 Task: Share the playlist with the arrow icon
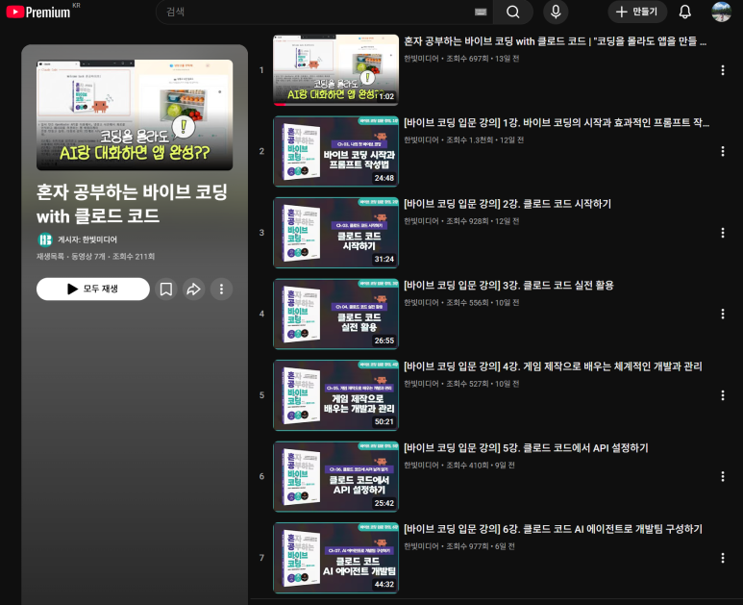pyautogui.click(x=193, y=289)
